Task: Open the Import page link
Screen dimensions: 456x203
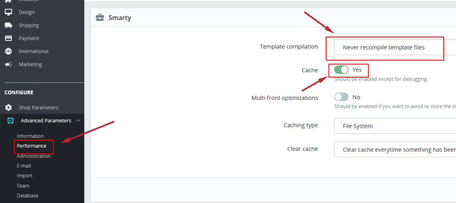Action: click(x=24, y=176)
